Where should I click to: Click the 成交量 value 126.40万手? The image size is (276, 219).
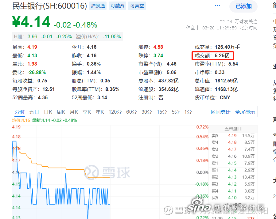[x=227, y=47]
